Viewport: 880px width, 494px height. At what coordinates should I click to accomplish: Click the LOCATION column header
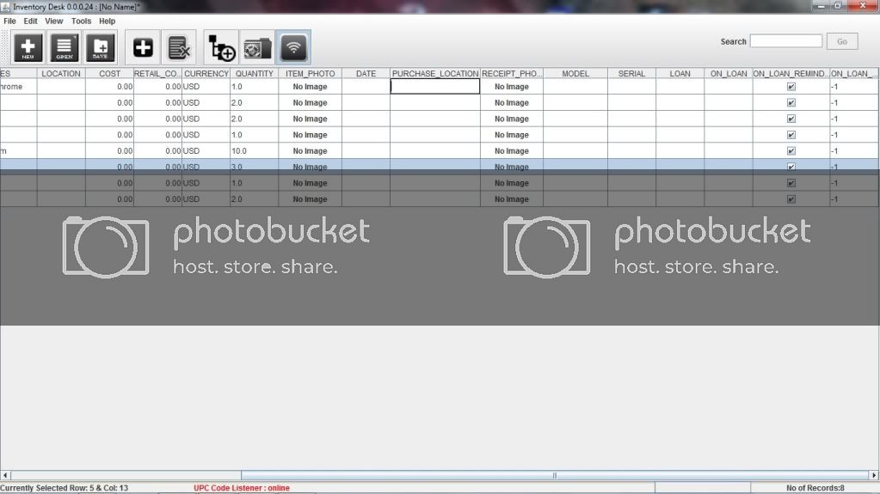[x=61, y=73]
